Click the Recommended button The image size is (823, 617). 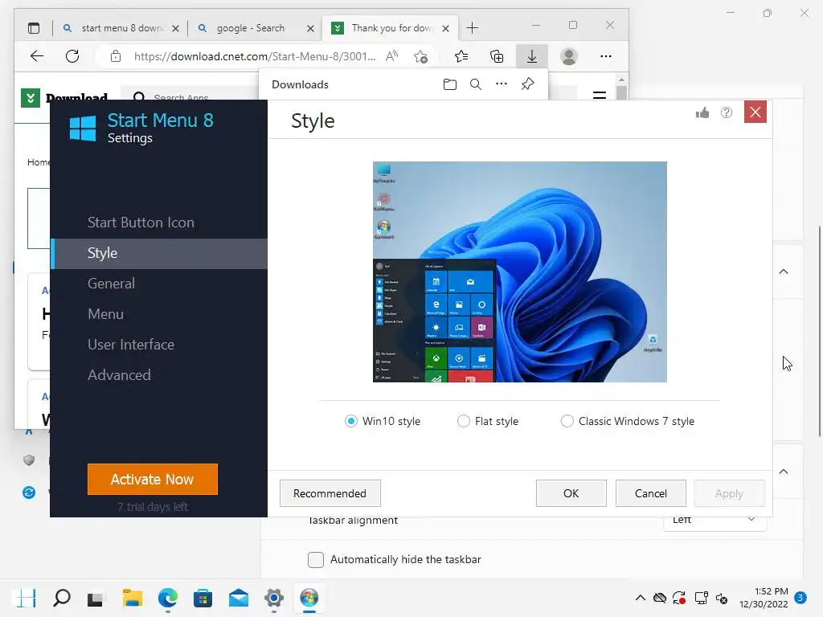tap(330, 493)
